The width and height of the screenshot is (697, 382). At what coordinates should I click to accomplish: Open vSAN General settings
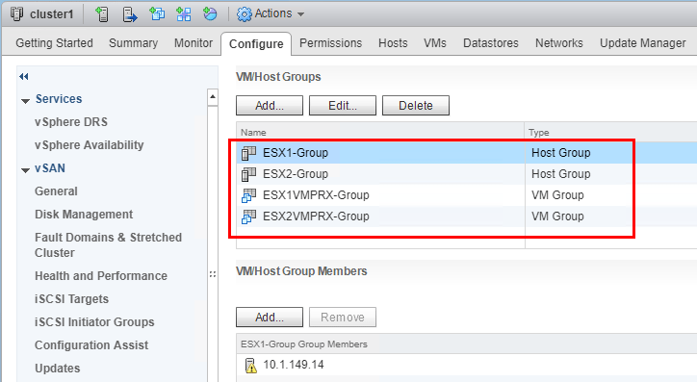(56, 191)
